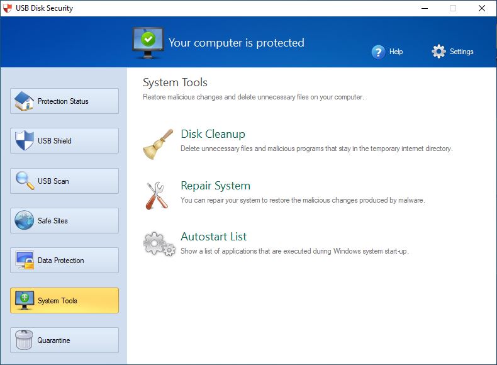This screenshot has height=365, width=497.
Task: Open the Autostart List link
Action: pos(214,237)
